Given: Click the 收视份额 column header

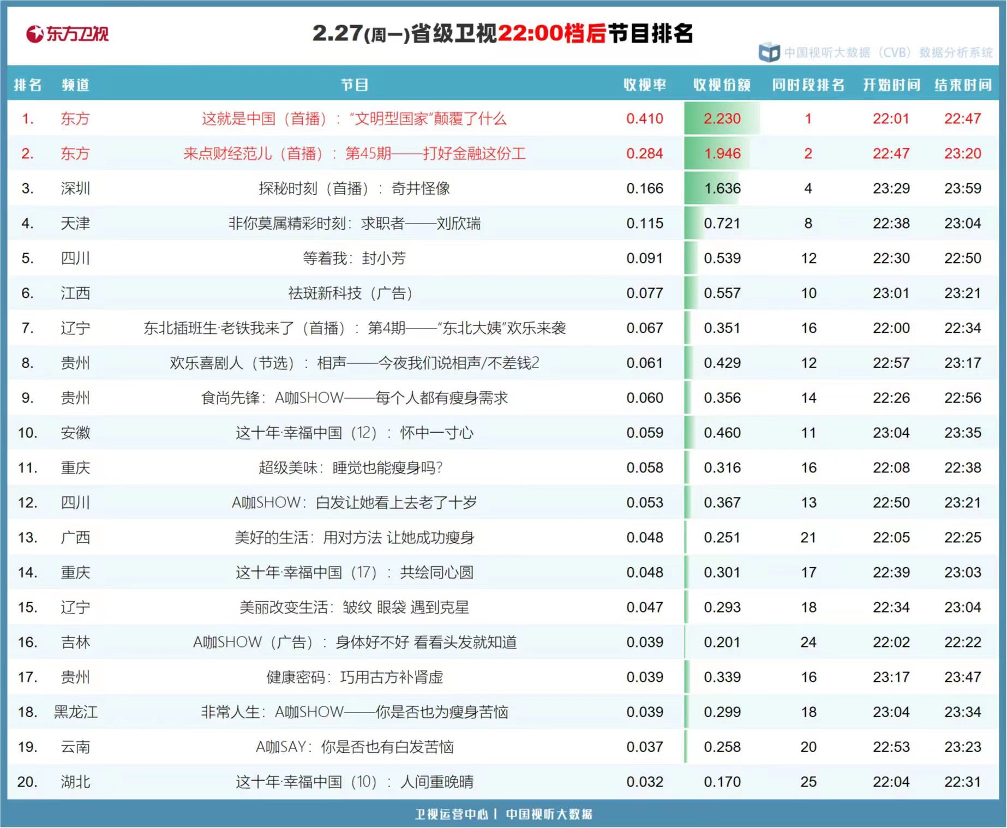Looking at the screenshot, I should (722, 85).
